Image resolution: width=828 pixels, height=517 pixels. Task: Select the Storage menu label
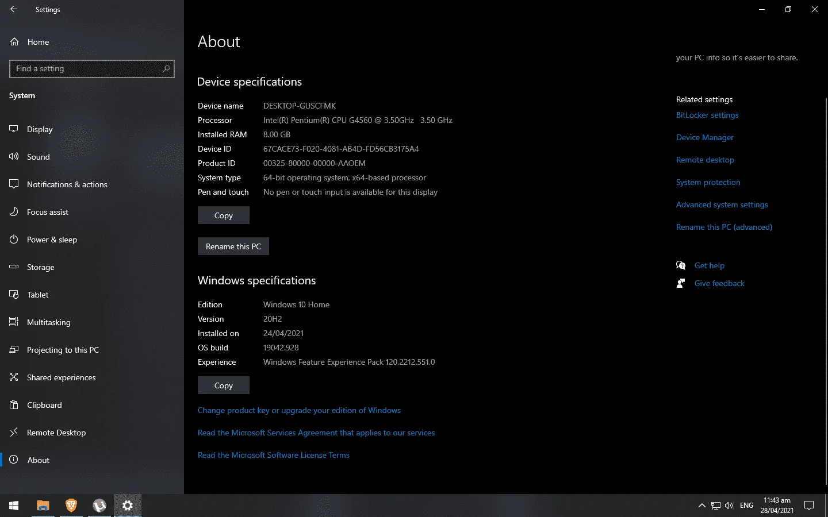[x=41, y=267]
